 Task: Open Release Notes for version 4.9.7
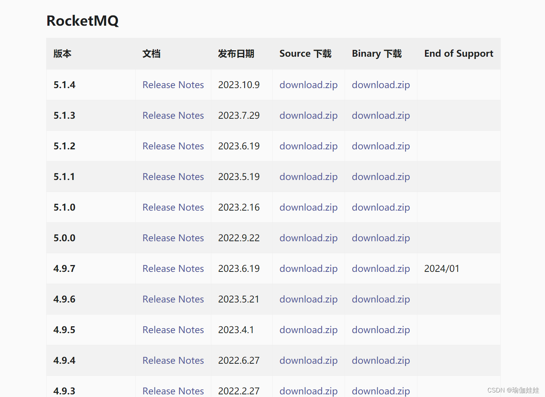173,268
